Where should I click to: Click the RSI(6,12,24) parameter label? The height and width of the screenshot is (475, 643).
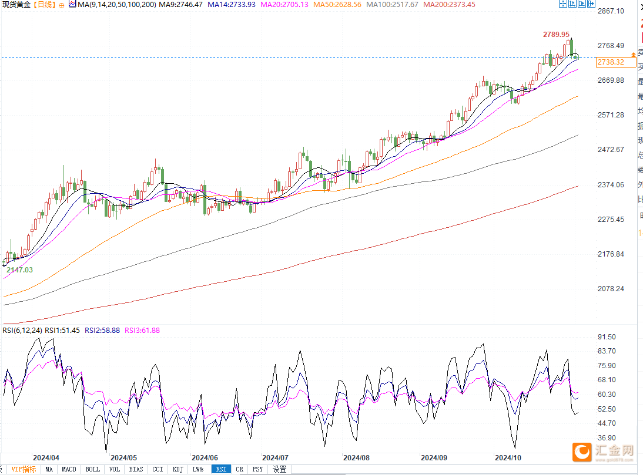click(22, 330)
